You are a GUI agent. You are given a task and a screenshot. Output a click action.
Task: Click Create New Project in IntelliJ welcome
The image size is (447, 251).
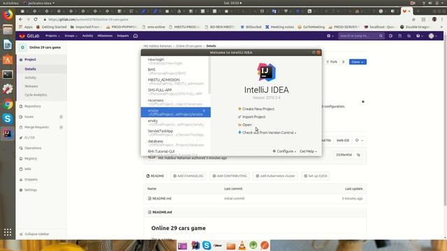[x=258, y=109]
